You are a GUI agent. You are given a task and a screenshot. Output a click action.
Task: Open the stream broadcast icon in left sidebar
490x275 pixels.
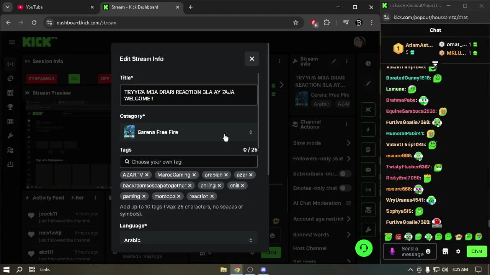coord(10,64)
